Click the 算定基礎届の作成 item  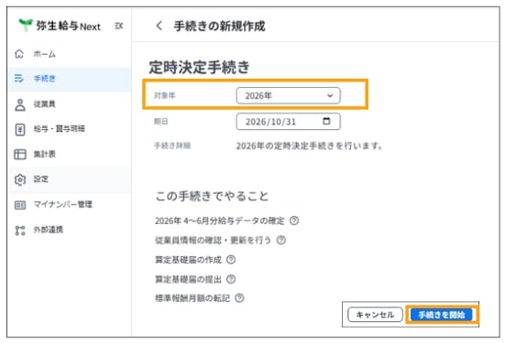pos(188,260)
